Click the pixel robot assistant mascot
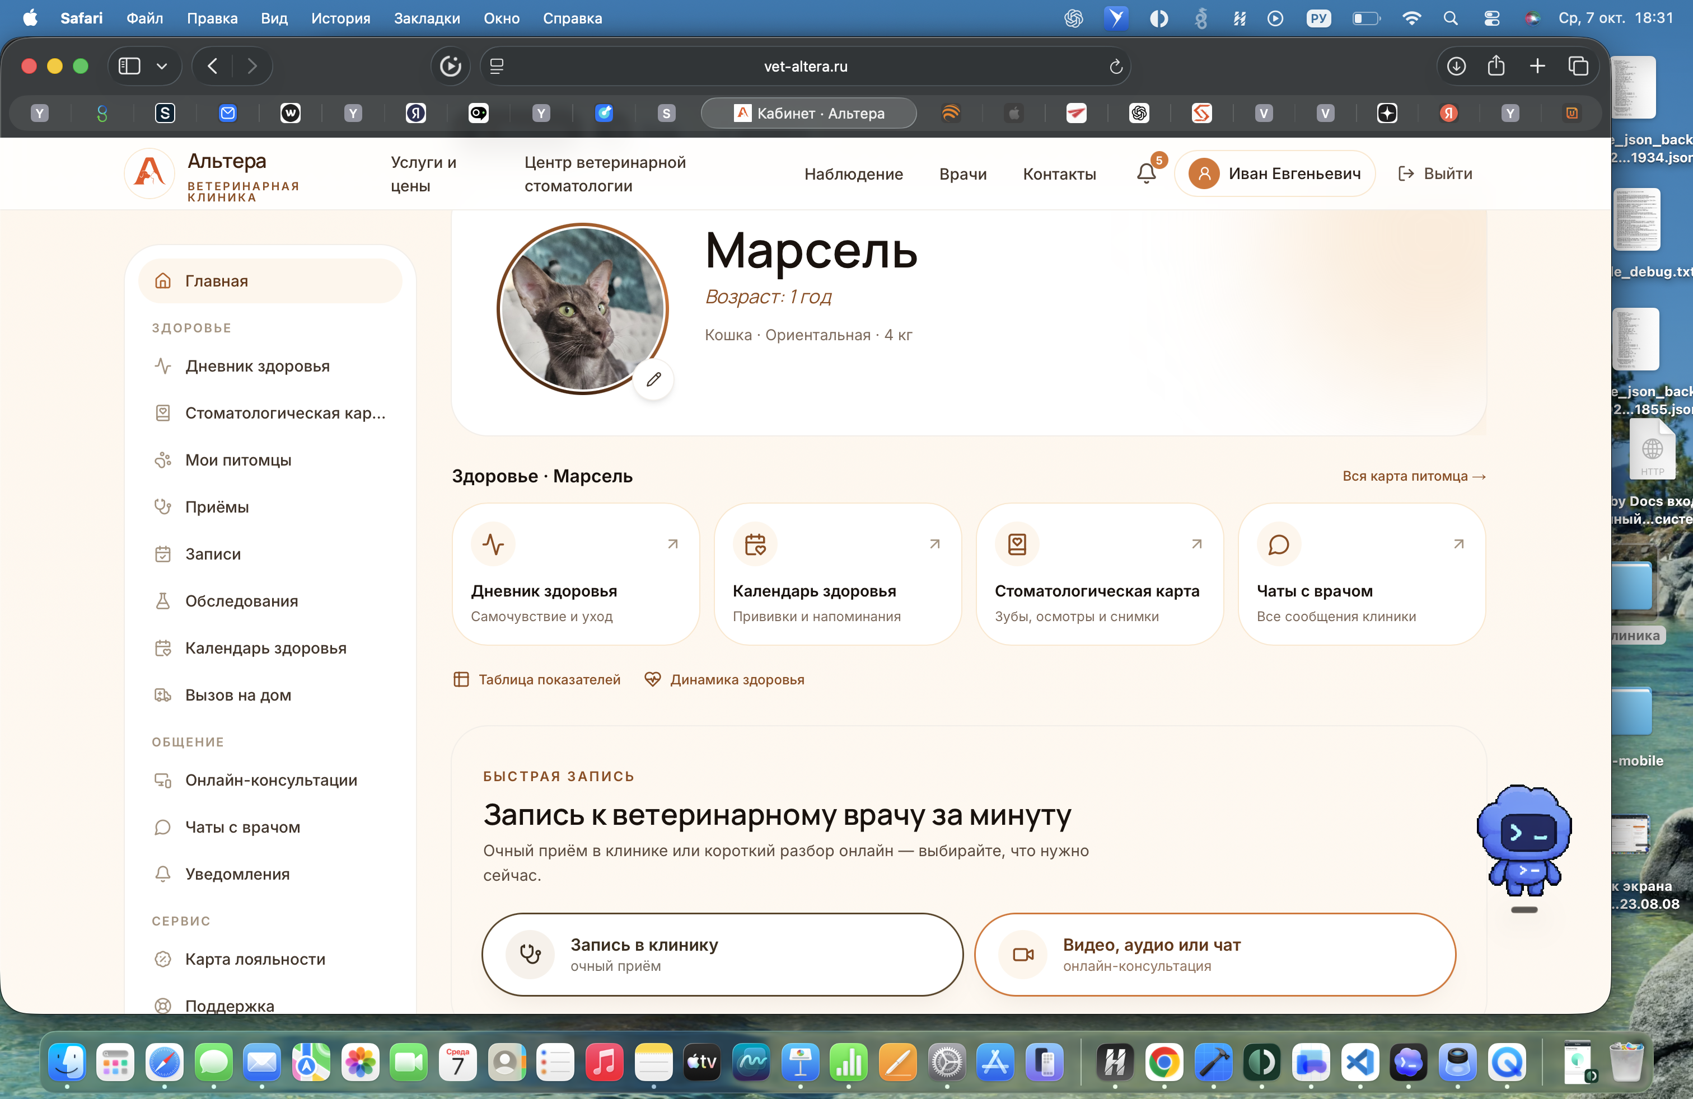Image resolution: width=1693 pixels, height=1099 pixels. [x=1524, y=839]
